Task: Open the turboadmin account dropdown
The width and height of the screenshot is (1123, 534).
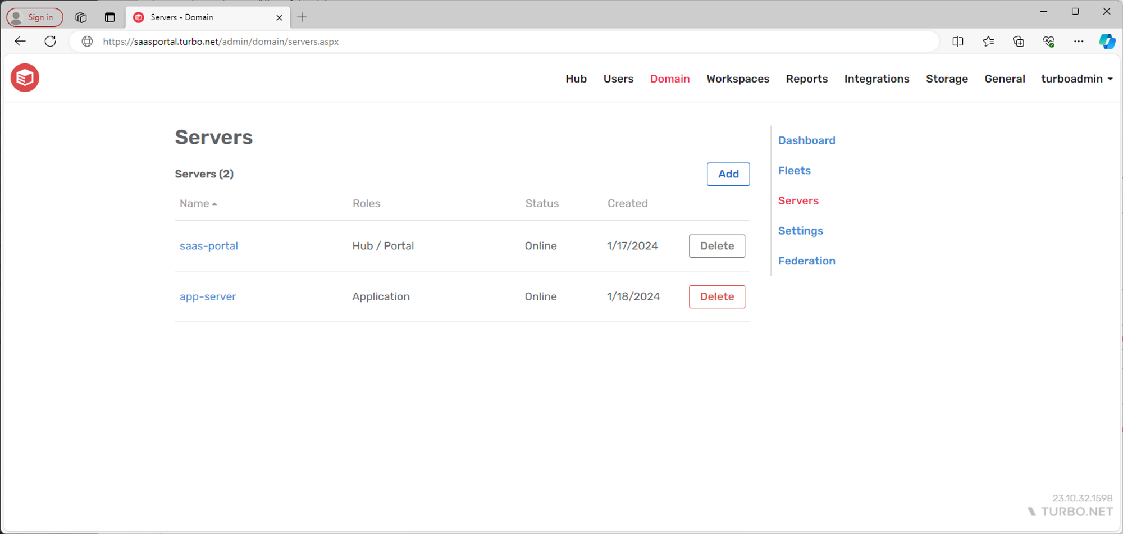Action: click(1076, 79)
